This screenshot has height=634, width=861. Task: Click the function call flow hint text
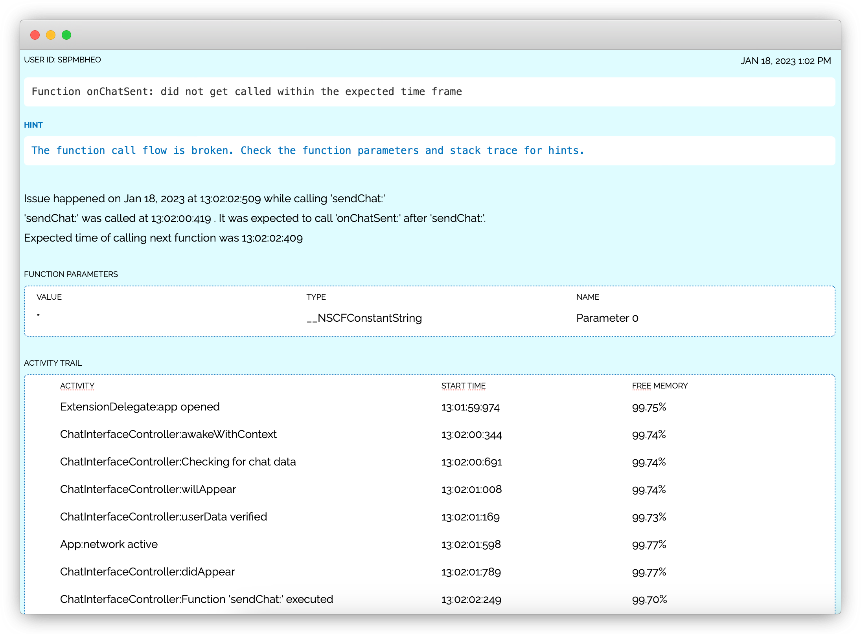tap(308, 150)
